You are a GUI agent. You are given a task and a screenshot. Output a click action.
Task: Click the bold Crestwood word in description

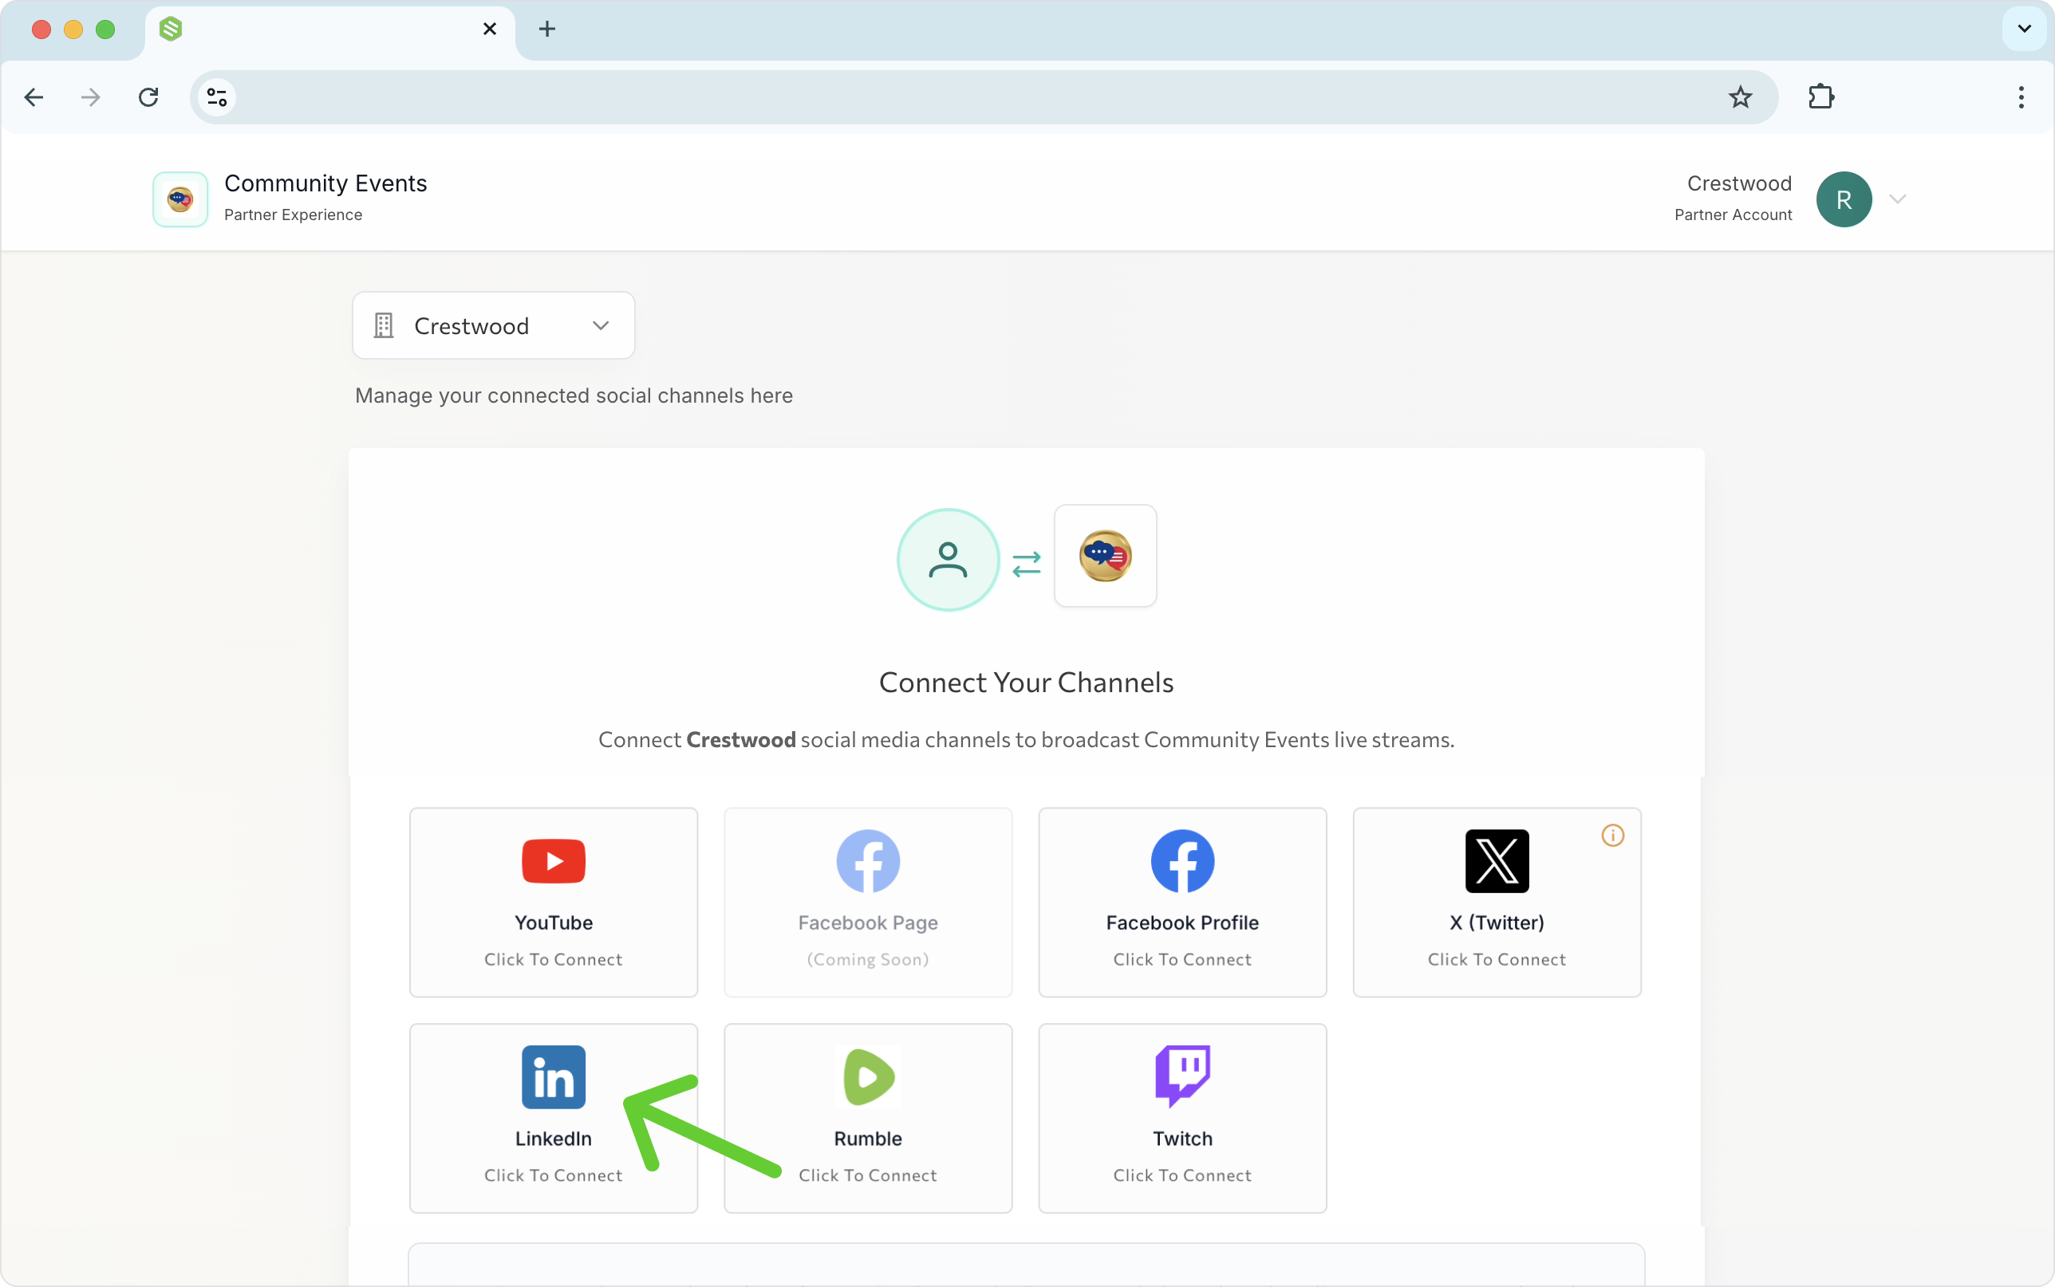tap(740, 740)
